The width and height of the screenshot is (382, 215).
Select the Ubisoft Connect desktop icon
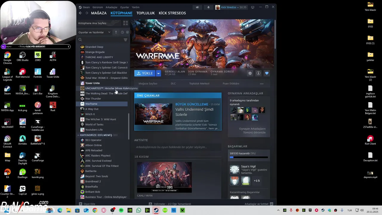click(x=7, y=142)
